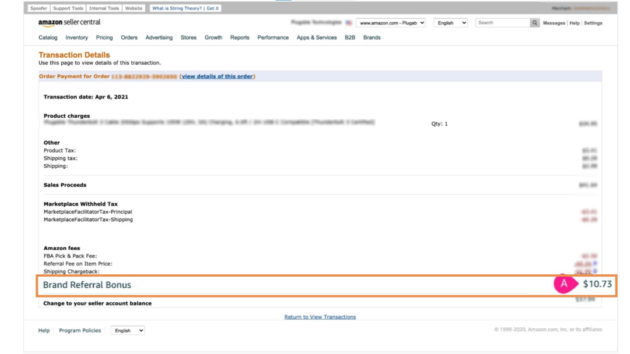Click the Spoofer tab button
Screen dimensions: 630x354
click(x=38, y=8)
